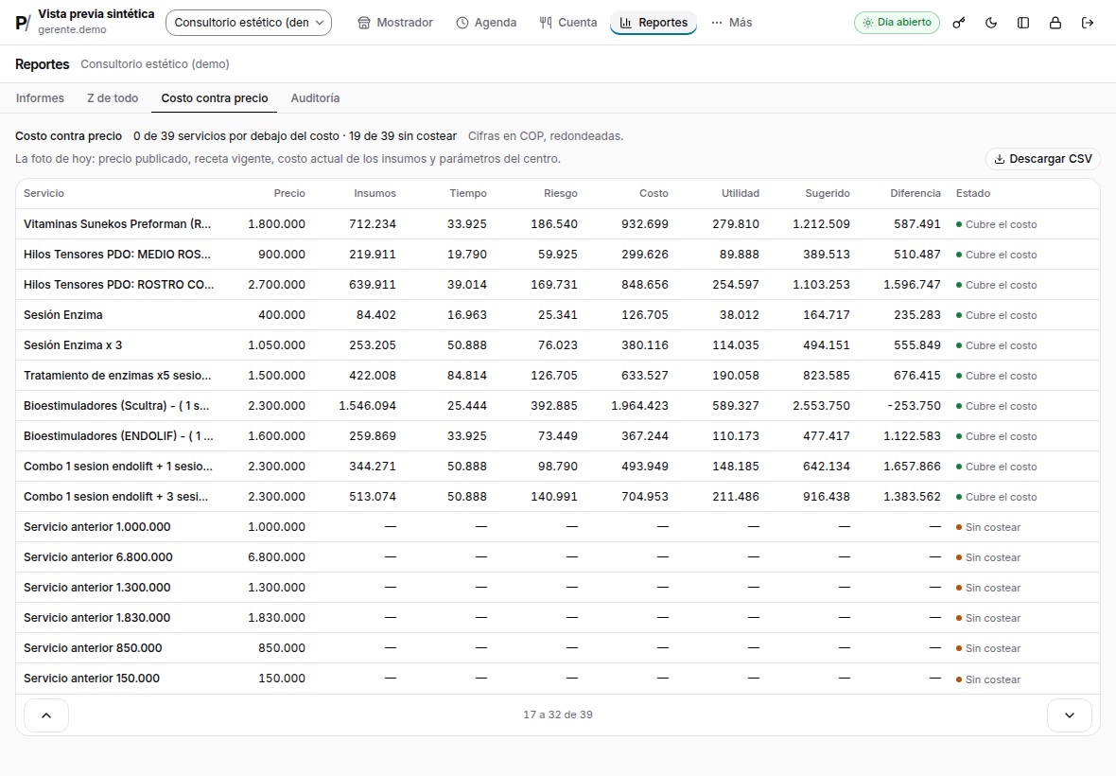Open Agenda with clock icon

(486, 23)
